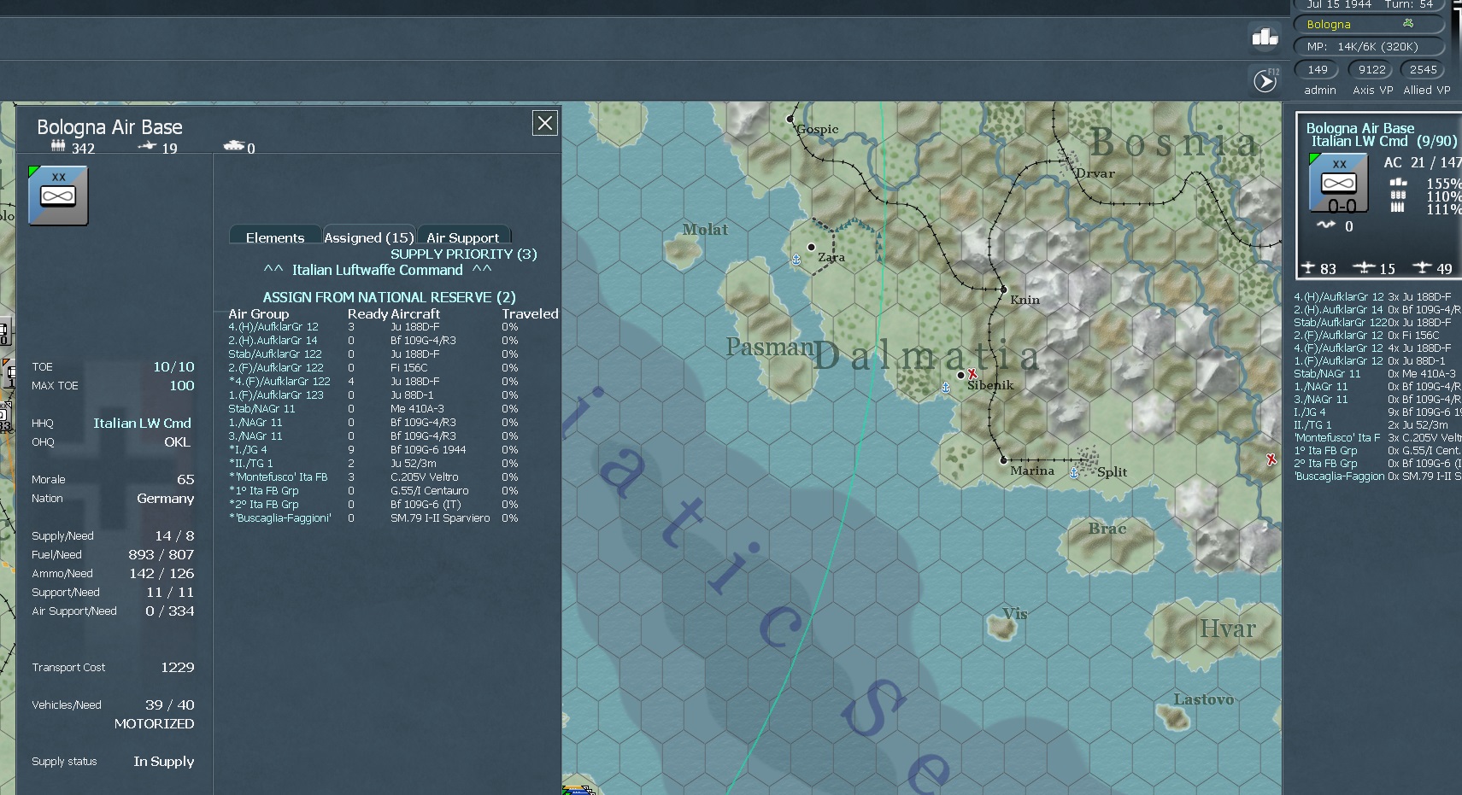Select air group I./JG 4
The image size is (1462, 795).
click(248, 449)
